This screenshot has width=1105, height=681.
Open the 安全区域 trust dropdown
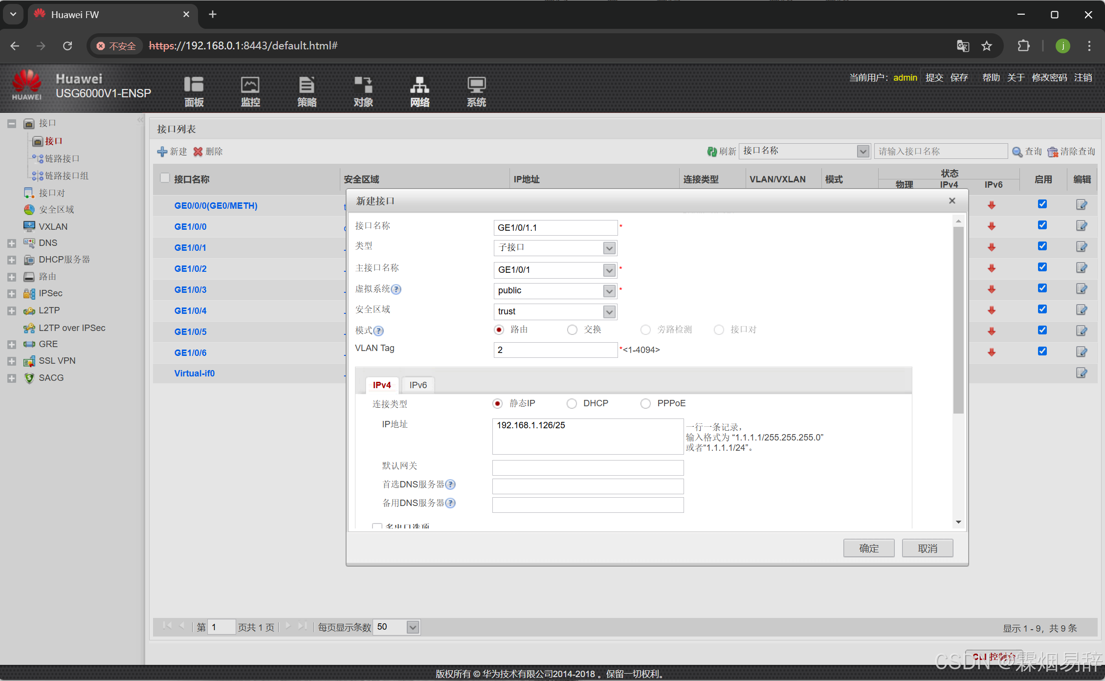pos(609,311)
